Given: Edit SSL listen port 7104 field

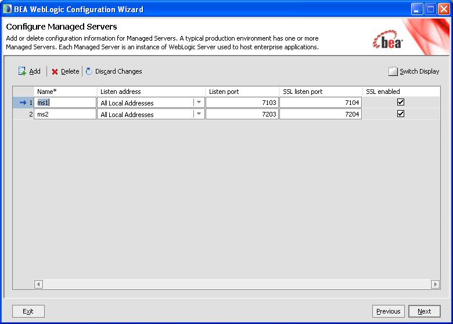Looking at the screenshot, I should pos(321,103).
